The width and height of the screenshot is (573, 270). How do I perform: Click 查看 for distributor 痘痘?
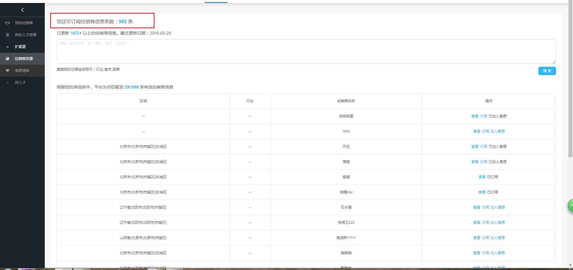tap(482, 177)
